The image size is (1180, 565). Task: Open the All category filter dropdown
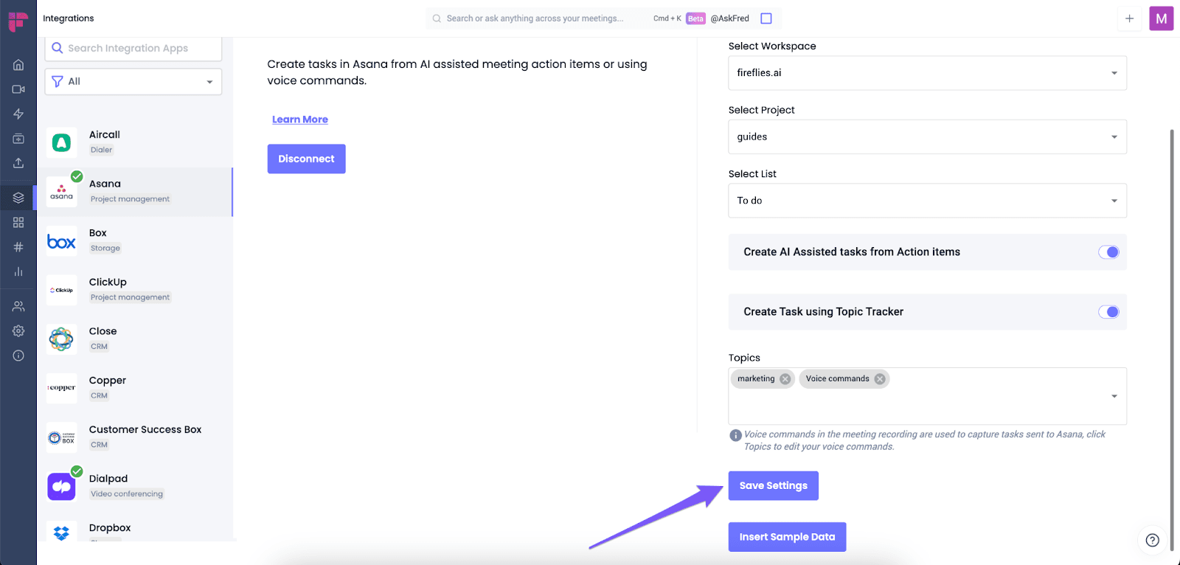pyautogui.click(x=133, y=82)
